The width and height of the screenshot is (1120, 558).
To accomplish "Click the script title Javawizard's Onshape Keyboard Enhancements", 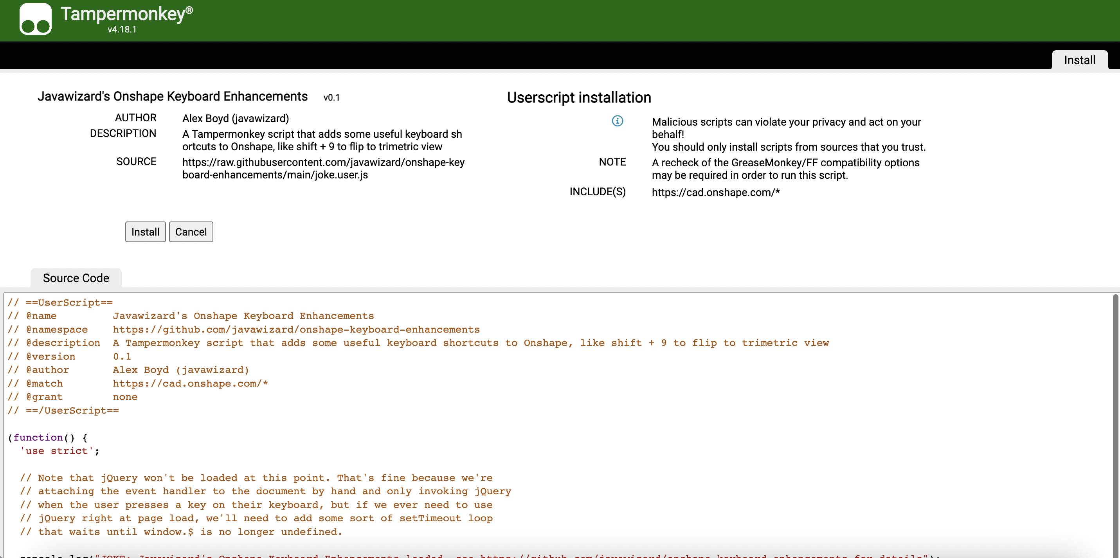I will point(172,96).
